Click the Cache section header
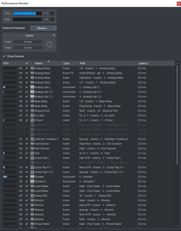This screenshot has width=181, height=231. pos(29,35)
